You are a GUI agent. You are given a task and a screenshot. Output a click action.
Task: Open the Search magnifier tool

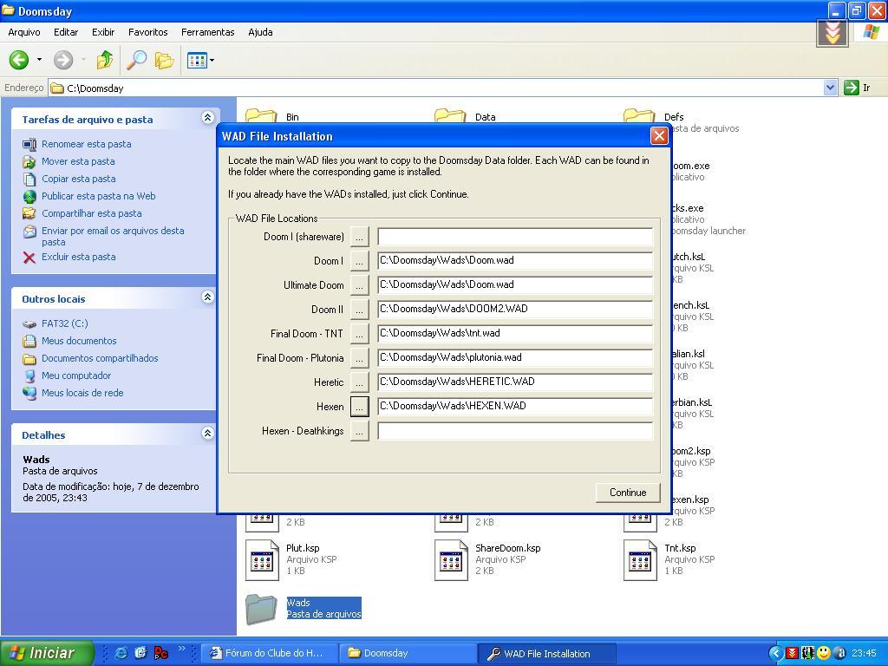click(x=136, y=60)
